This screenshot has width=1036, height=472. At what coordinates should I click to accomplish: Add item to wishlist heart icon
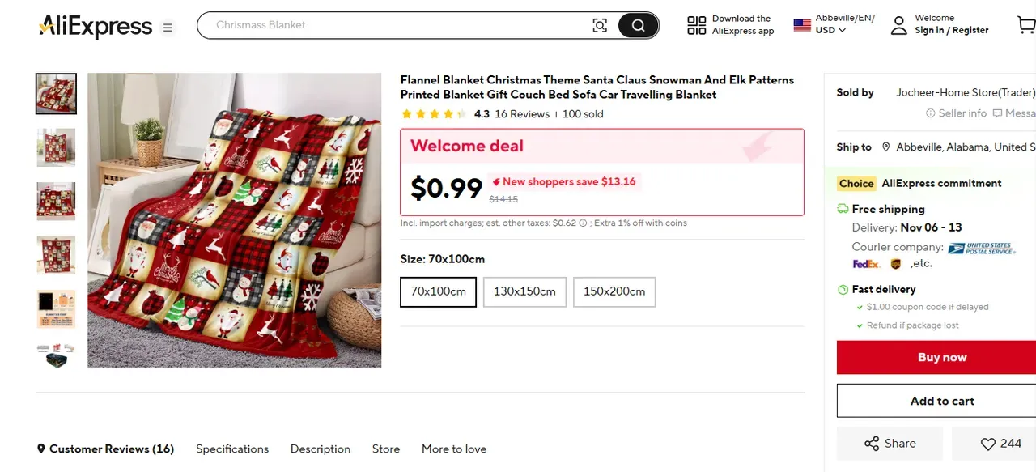(988, 444)
